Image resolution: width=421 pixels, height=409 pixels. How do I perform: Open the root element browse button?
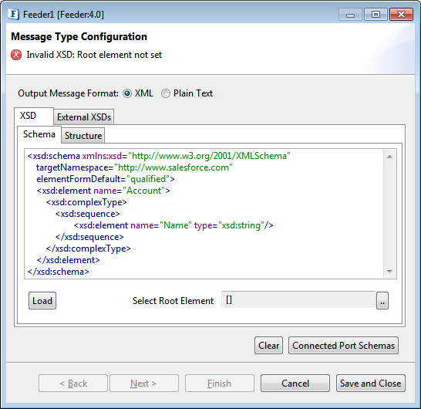(382, 300)
